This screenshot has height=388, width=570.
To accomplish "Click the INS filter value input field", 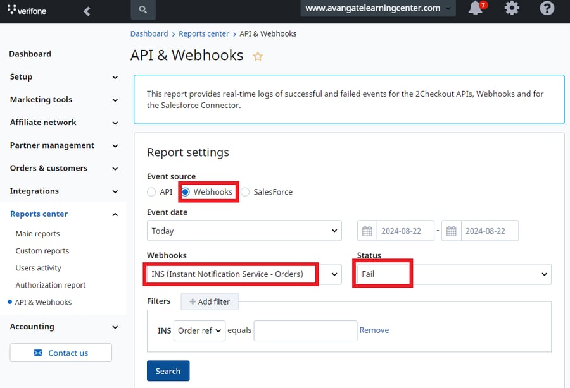I will (305, 330).
